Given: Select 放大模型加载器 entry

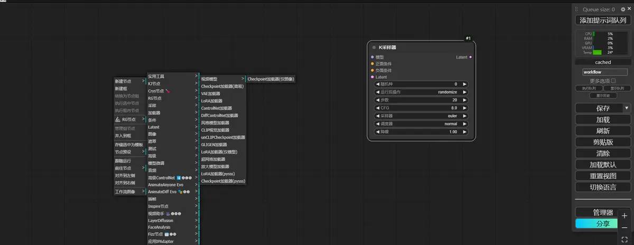Looking at the screenshot, I should [222, 166].
